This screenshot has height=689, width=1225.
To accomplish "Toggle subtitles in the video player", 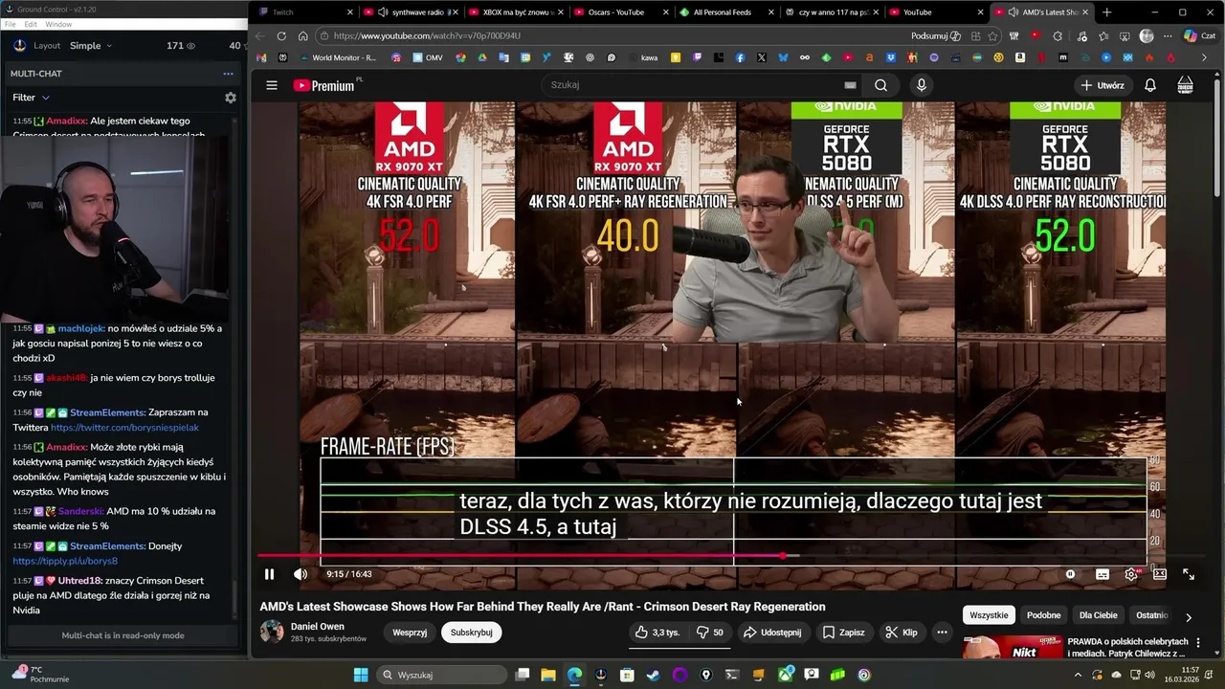I will click(x=1102, y=574).
